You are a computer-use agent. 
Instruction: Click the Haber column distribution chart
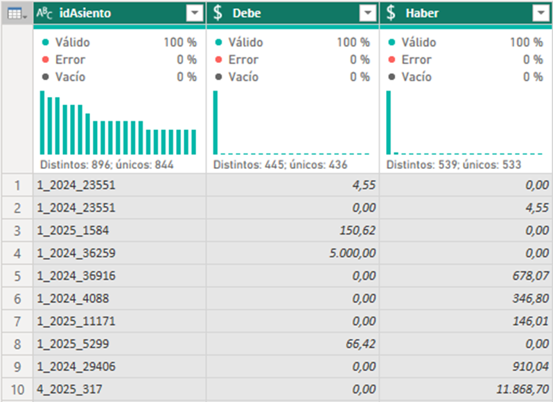(464, 122)
